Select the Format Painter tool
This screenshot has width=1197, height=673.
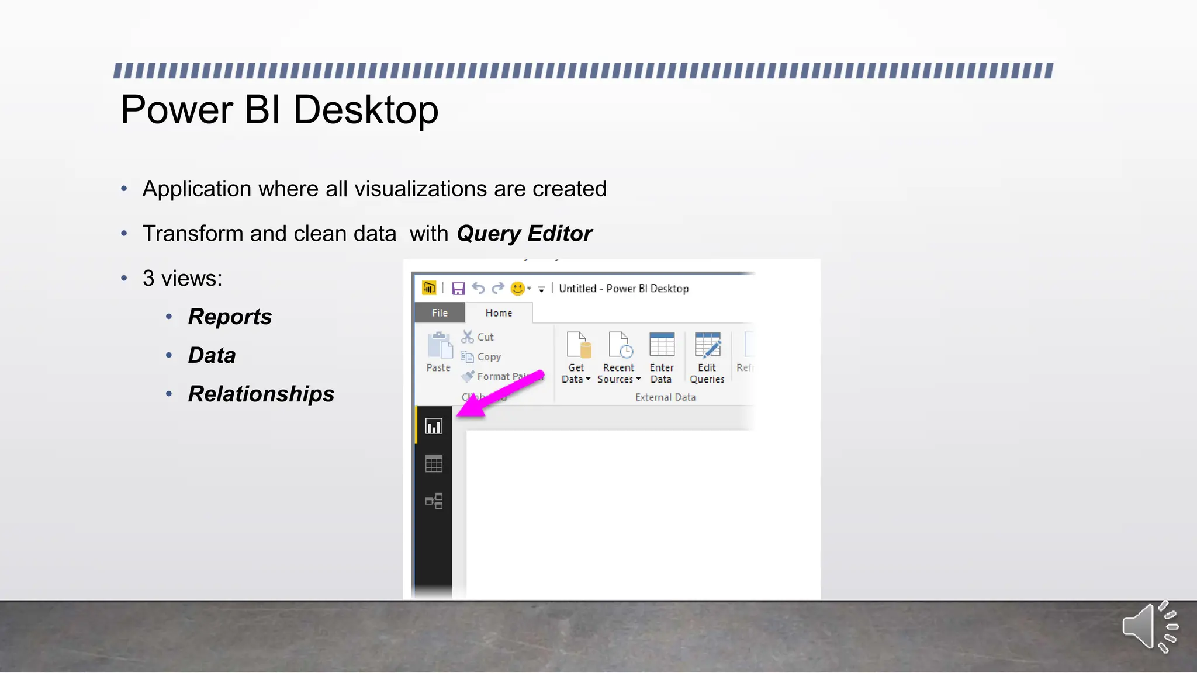501,377
